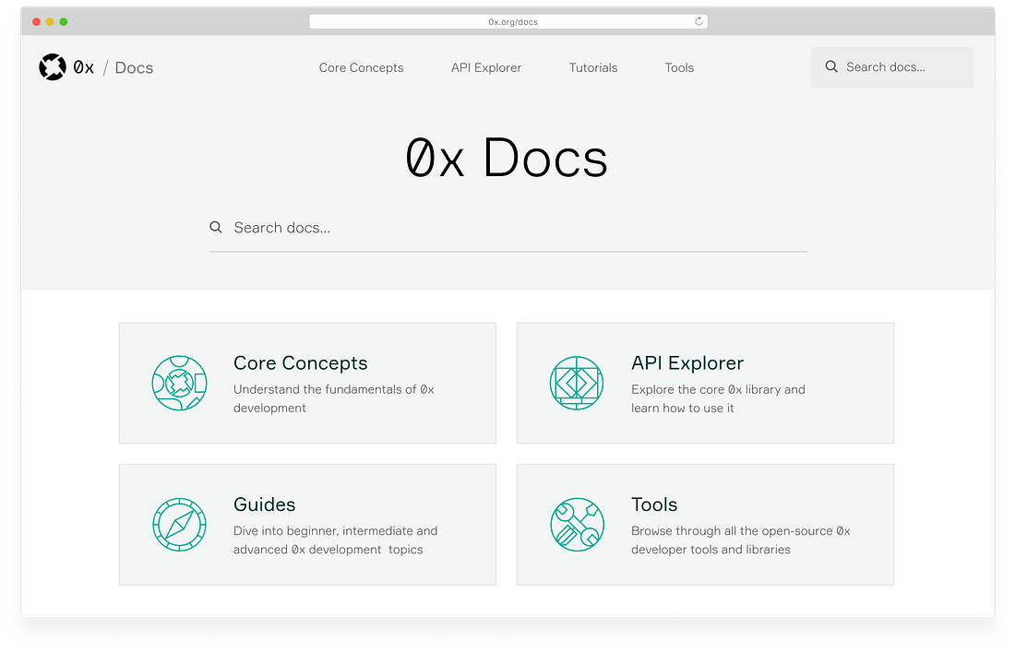The width and height of the screenshot is (1015, 652).
Task: Click the 0x.org/docs address bar
Action: click(x=508, y=22)
